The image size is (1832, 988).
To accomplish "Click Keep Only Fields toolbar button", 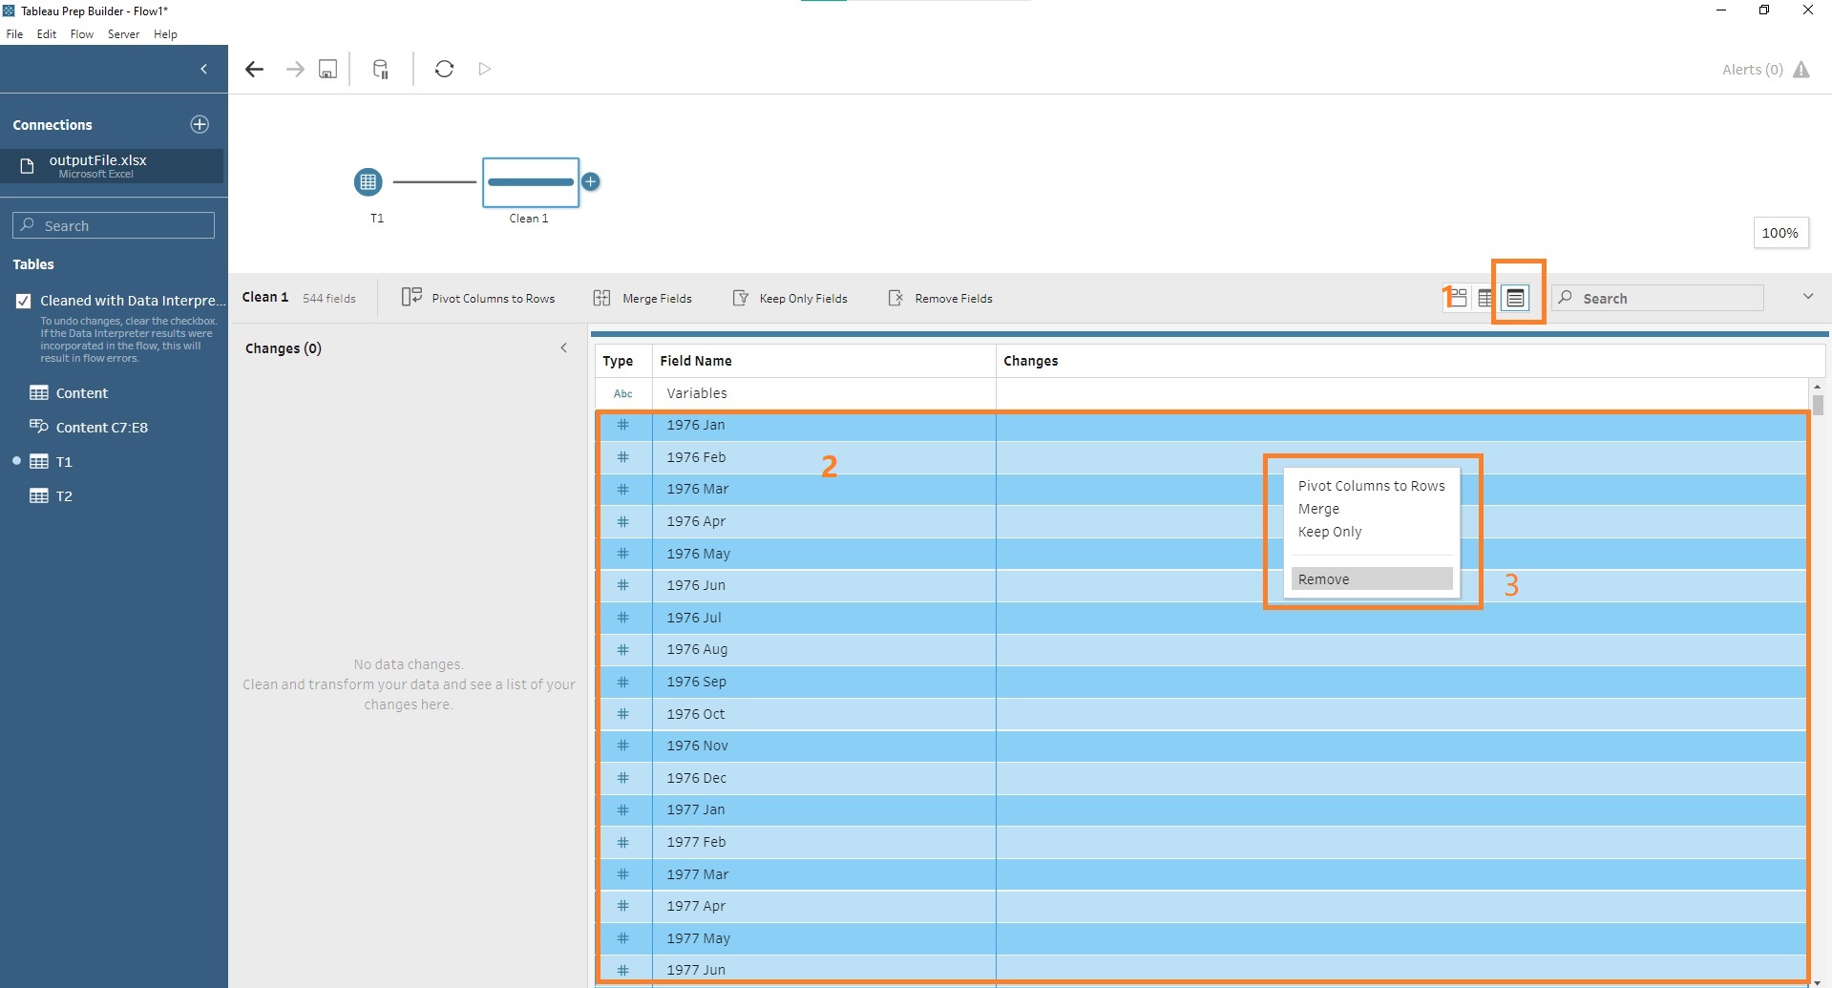I will coord(790,298).
